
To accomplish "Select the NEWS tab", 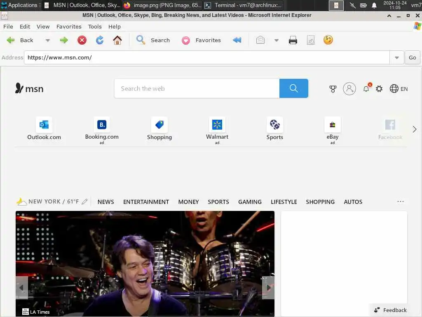I will 106,201.
